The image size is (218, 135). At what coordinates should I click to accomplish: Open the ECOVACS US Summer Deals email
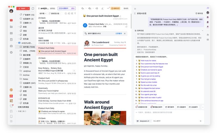tap(57, 101)
